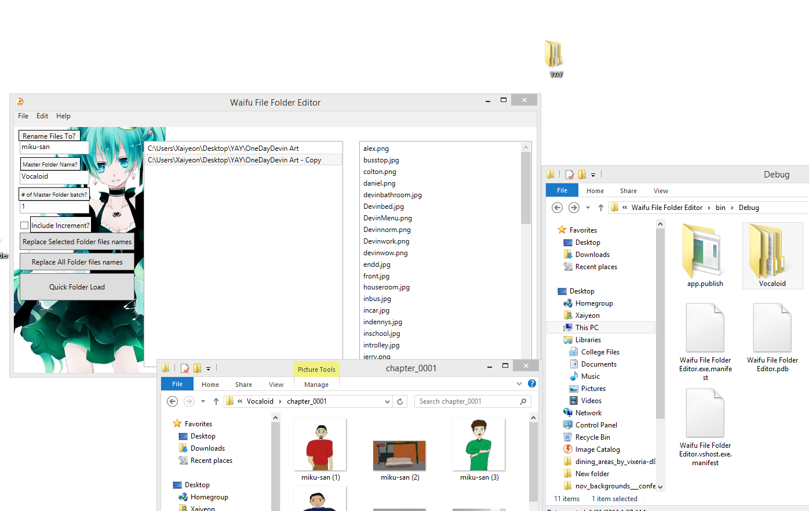Click the Rename Files To text field

pyautogui.click(x=54, y=147)
